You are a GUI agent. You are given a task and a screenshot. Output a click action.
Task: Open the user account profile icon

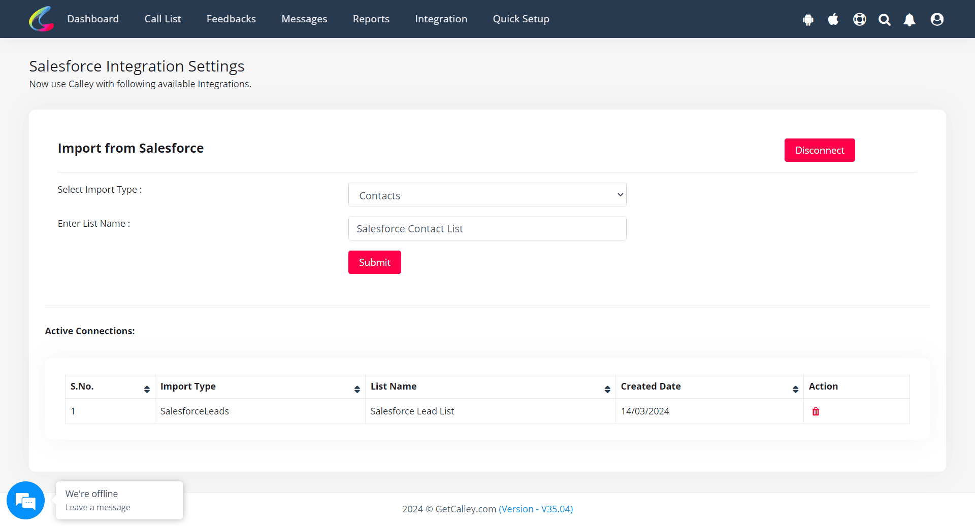(x=937, y=19)
